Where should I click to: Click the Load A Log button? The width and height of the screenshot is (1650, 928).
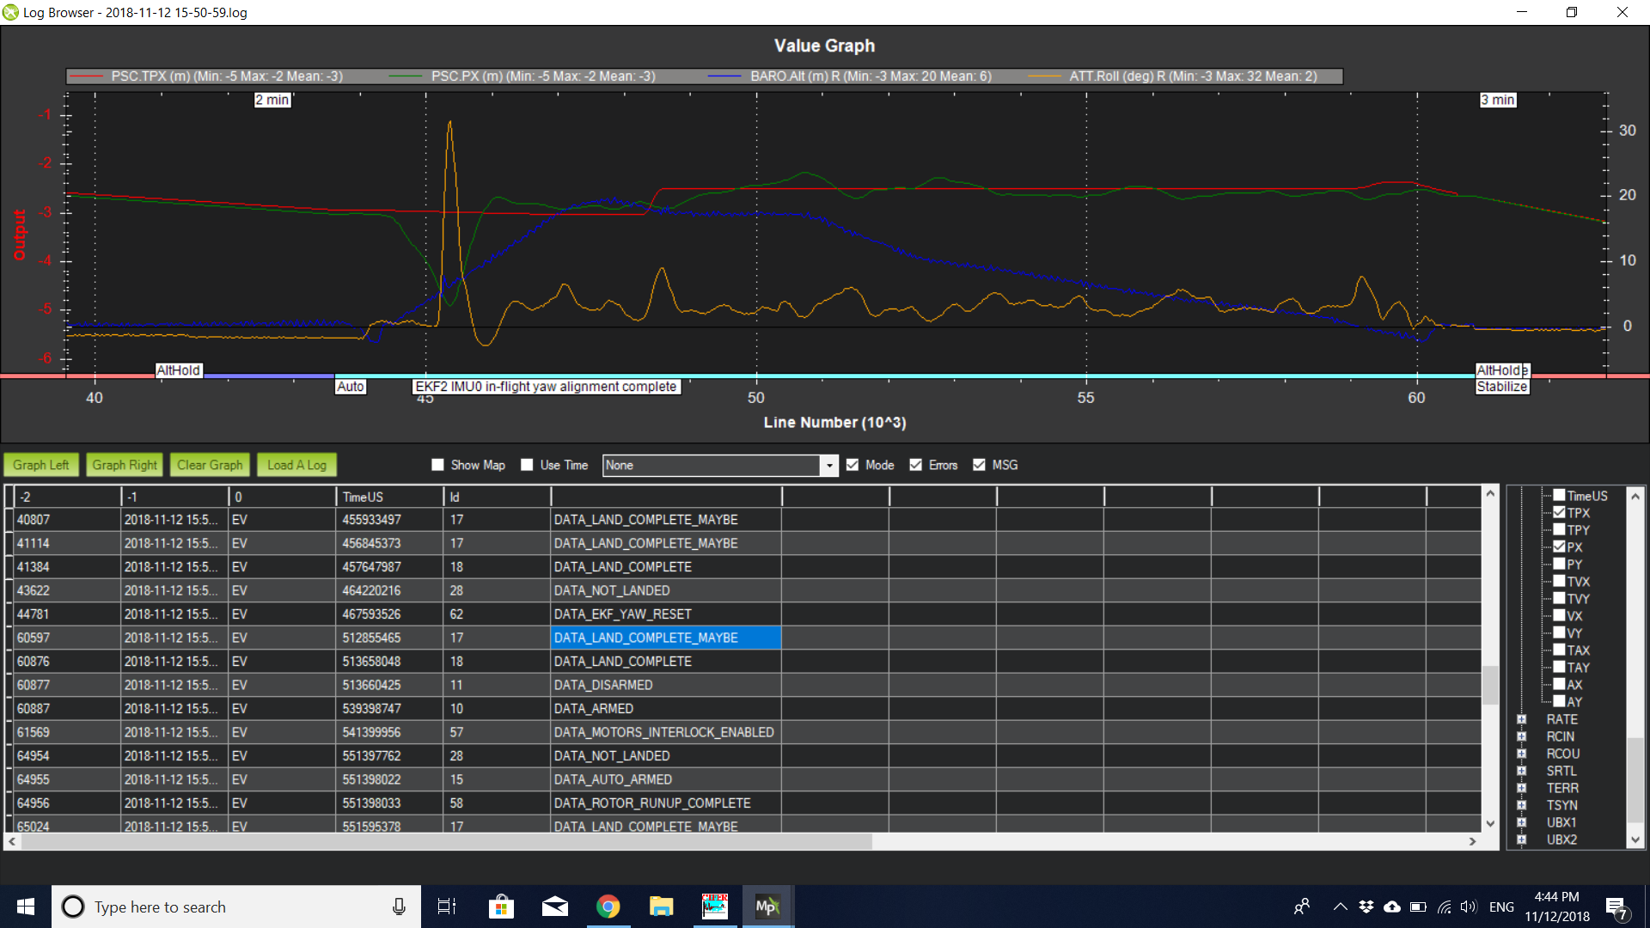click(x=296, y=464)
